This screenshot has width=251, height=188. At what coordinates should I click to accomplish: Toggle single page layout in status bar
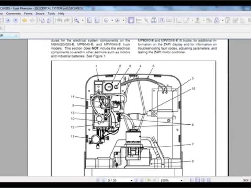192,181
